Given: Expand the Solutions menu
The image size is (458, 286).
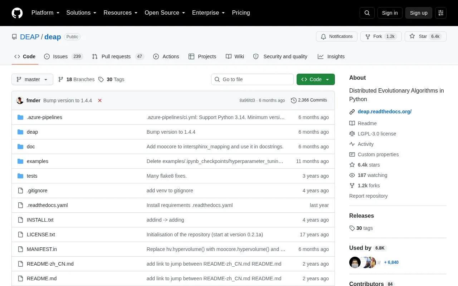Looking at the screenshot, I should 82,13.
